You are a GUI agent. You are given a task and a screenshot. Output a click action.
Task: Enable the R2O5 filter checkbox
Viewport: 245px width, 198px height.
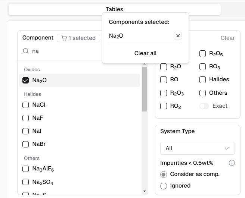(202, 54)
